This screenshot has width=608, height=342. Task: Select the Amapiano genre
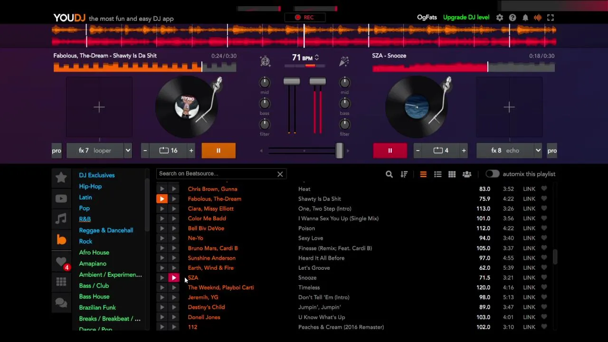click(93, 264)
